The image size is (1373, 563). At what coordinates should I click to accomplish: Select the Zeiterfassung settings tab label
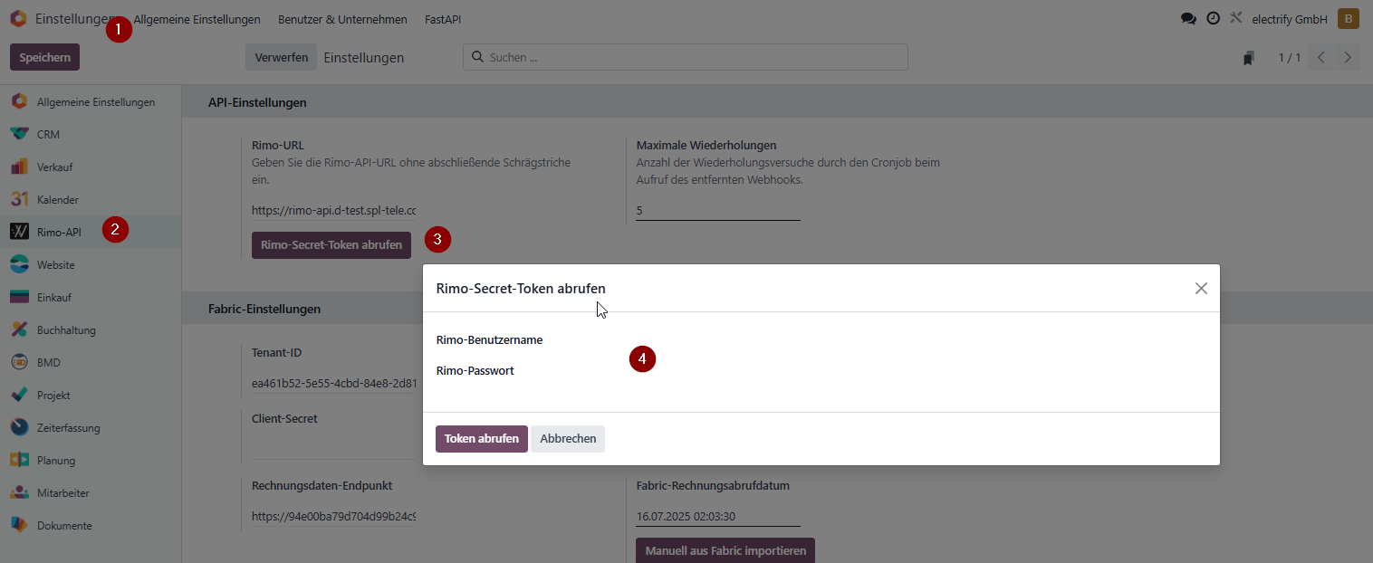(68, 428)
